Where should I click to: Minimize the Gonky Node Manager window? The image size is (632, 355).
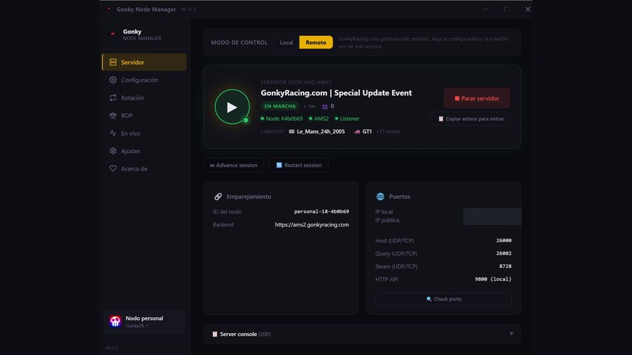coord(486,9)
